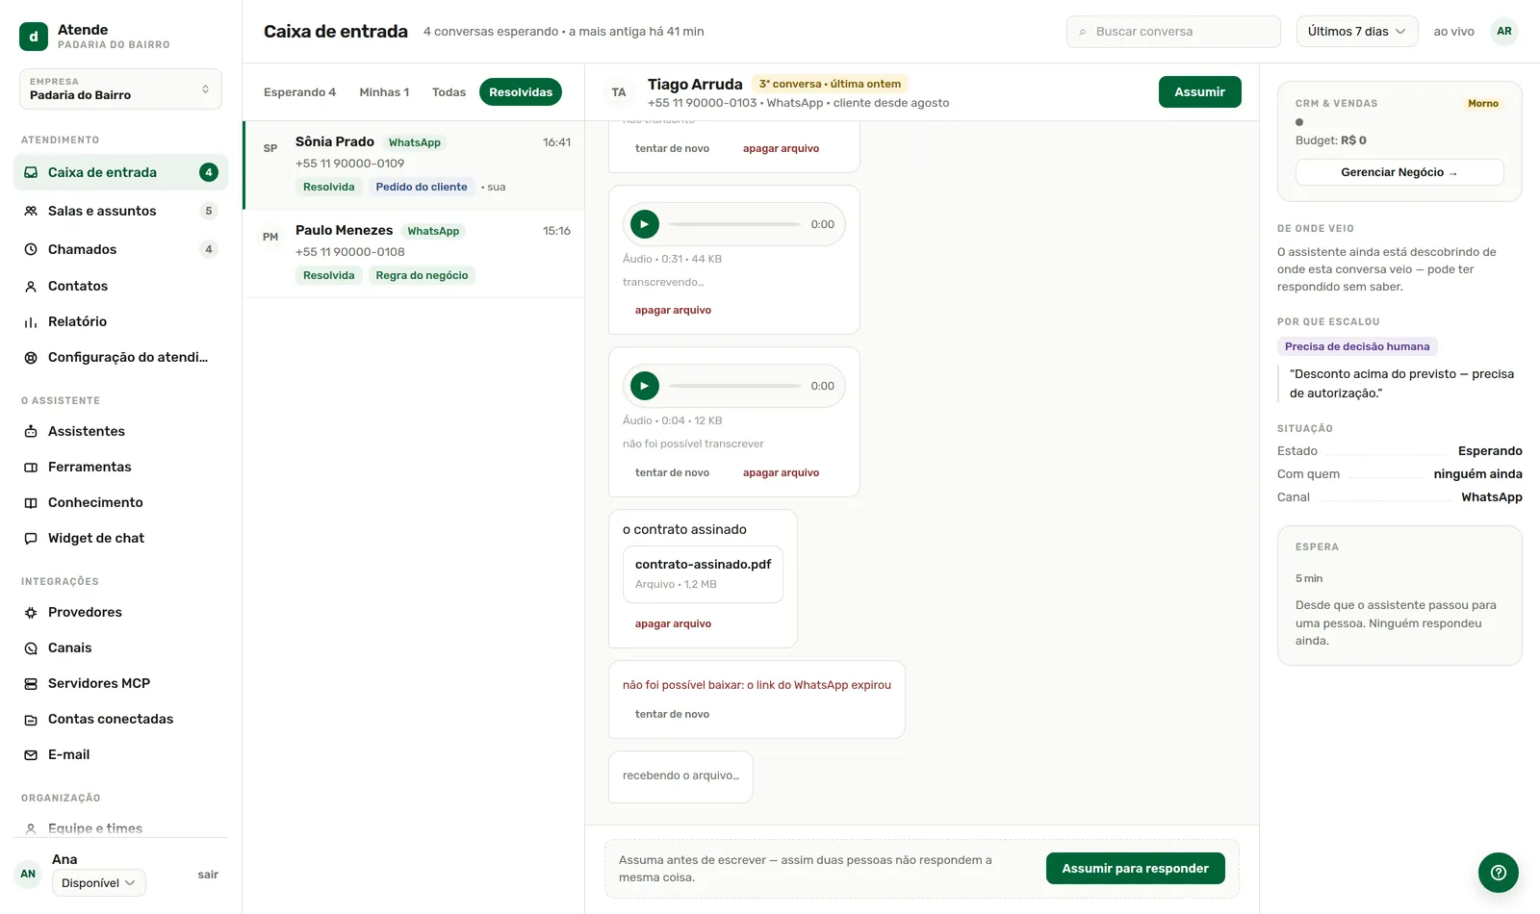Play the 0:04 audio message

[x=645, y=386]
